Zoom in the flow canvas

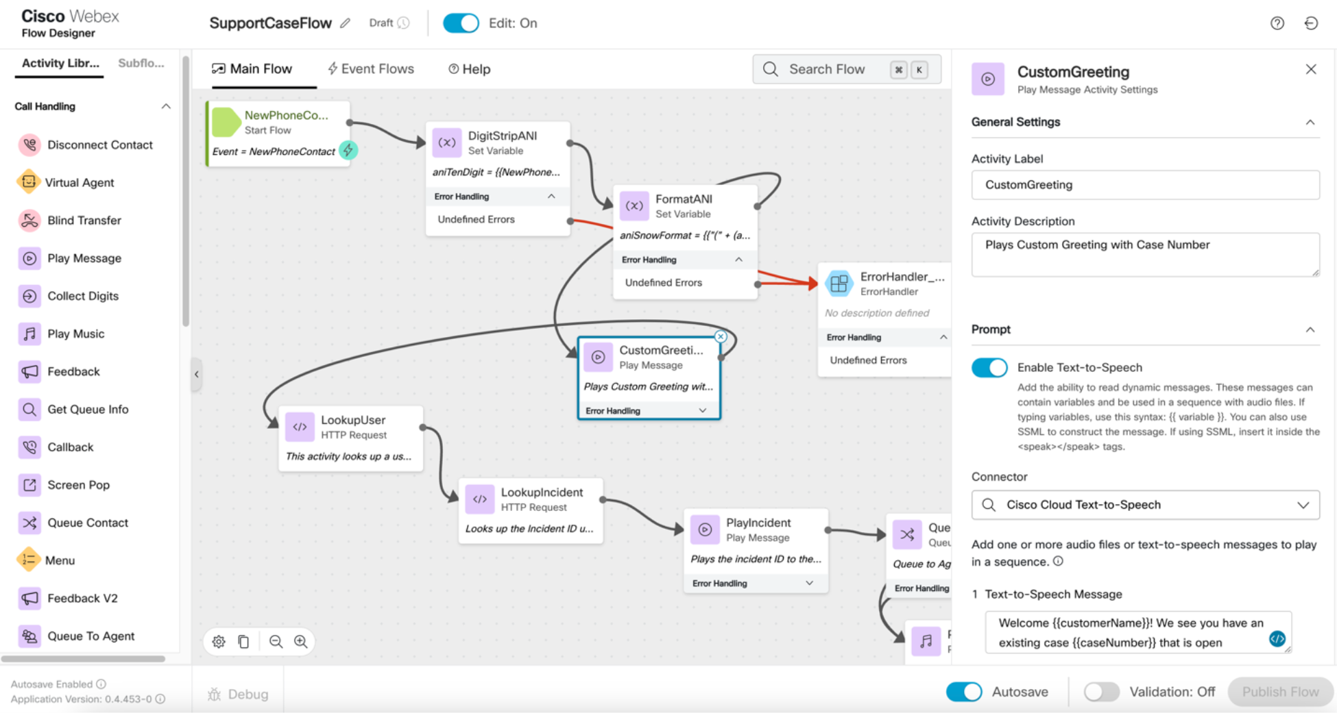tap(300, 642)
